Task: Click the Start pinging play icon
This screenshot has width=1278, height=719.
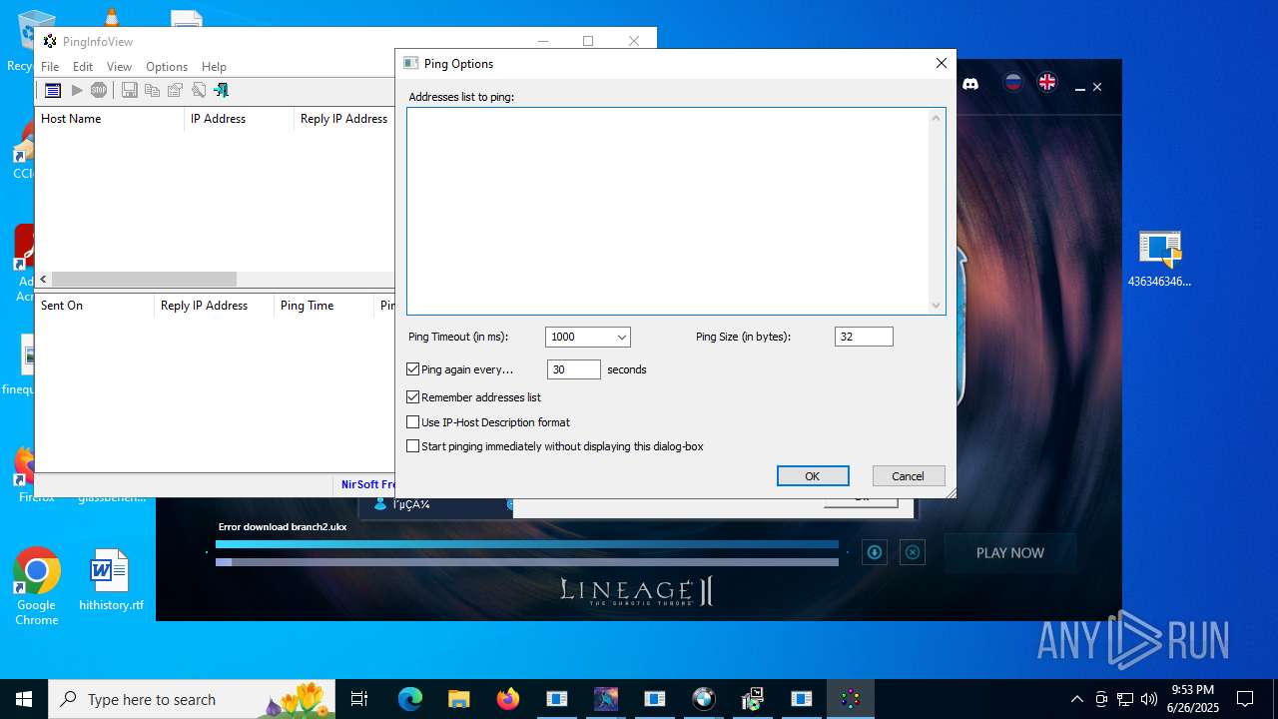Action: pos(77,90)
